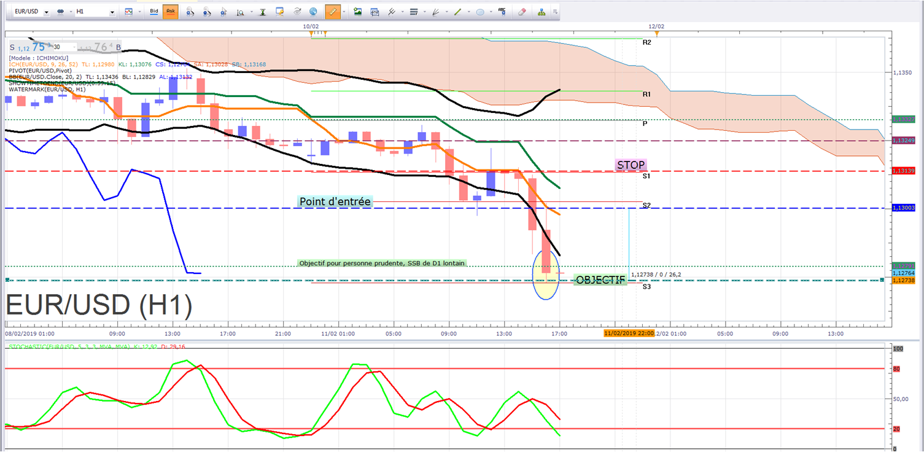Open the EUR/USD symbol dropdown
Image resolution: width=924 pixels, height=452 pixels.
point(47,12)
